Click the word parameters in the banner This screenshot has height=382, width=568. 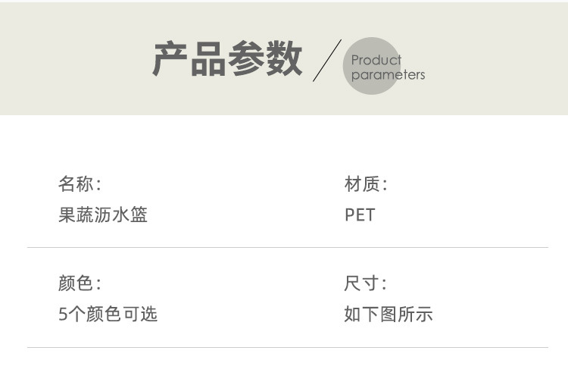click(x=388, y=75)
